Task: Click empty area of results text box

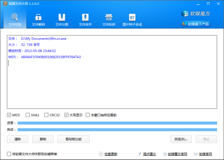Action: (112, 86)
